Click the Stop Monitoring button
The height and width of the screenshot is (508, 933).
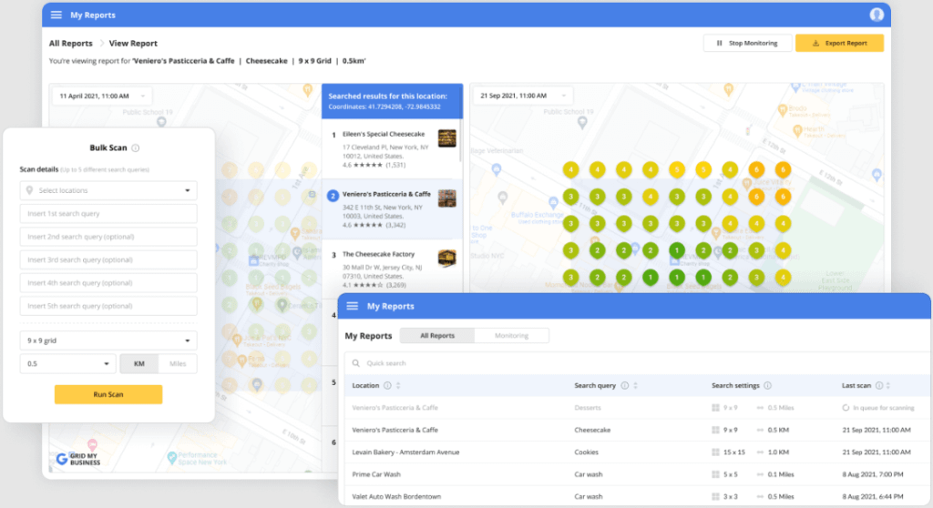click(746, 43)
